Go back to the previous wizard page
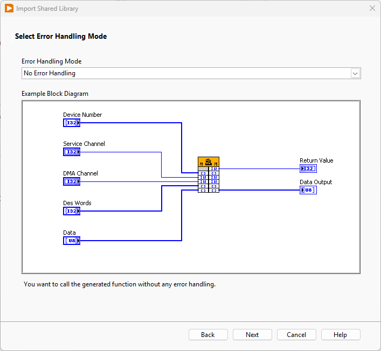The height and width of the screenshot is (351, 381). pyautogui.click(x=208, y=335)
